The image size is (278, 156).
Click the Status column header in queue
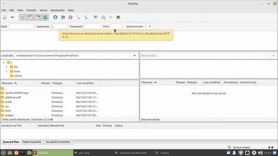tap(129, 126)
